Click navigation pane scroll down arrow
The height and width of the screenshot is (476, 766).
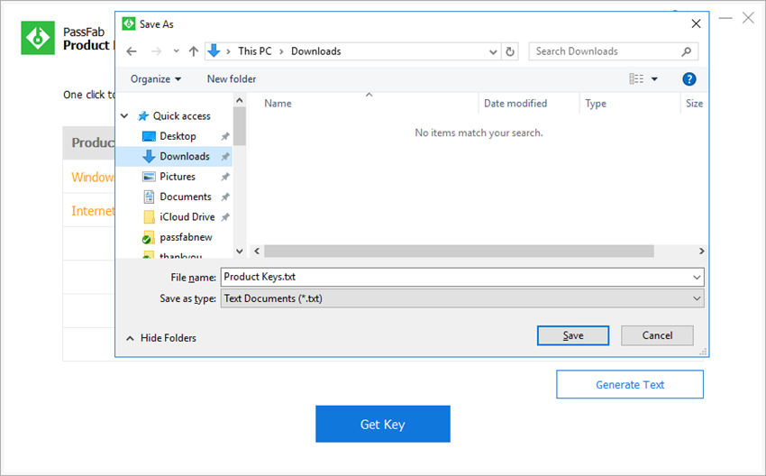tap(240, 252)
